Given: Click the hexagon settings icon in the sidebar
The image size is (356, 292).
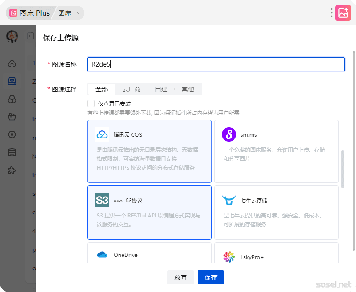Looking at the screenshot, I should click(12, 134).
